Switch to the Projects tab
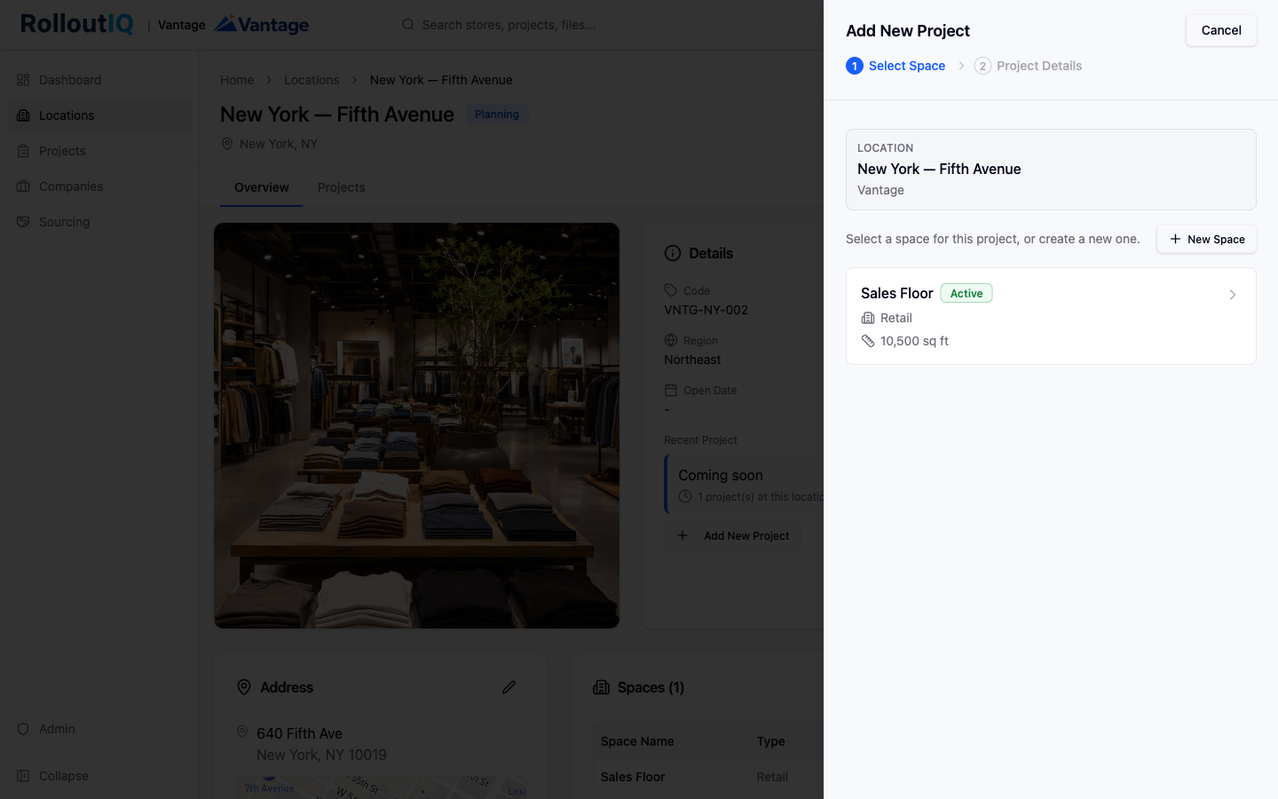The width and height of the screenshot is (1278, 799). (342, 187)
